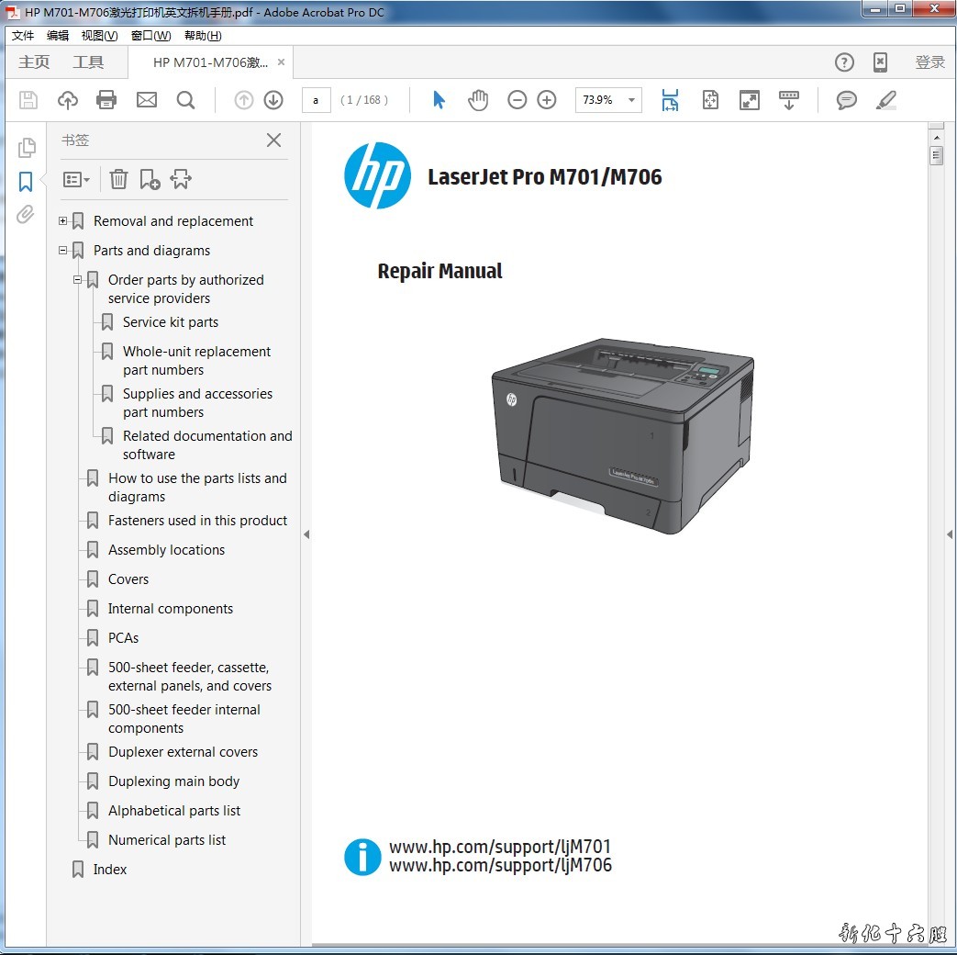Go to next page with down arrow

273,100
